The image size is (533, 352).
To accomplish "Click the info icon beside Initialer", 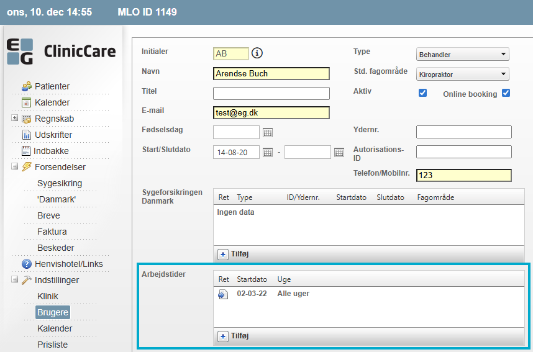I will tap(257, 53).
